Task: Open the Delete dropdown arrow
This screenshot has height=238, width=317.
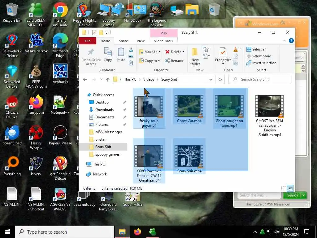Action: (183, 52)
